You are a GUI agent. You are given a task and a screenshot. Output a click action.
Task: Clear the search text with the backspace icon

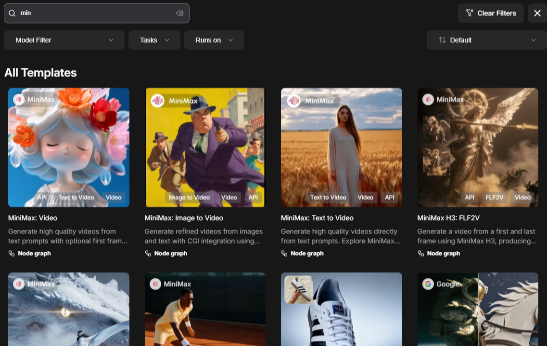click(179, 13)
